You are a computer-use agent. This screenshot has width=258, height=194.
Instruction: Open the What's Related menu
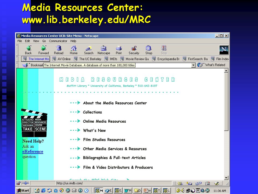211,65
